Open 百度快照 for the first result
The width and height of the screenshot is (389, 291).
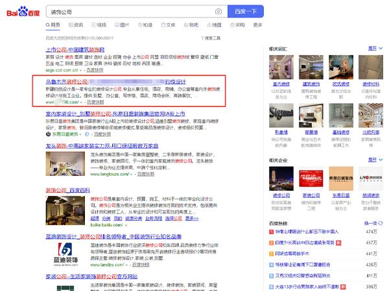pos(95,70)
